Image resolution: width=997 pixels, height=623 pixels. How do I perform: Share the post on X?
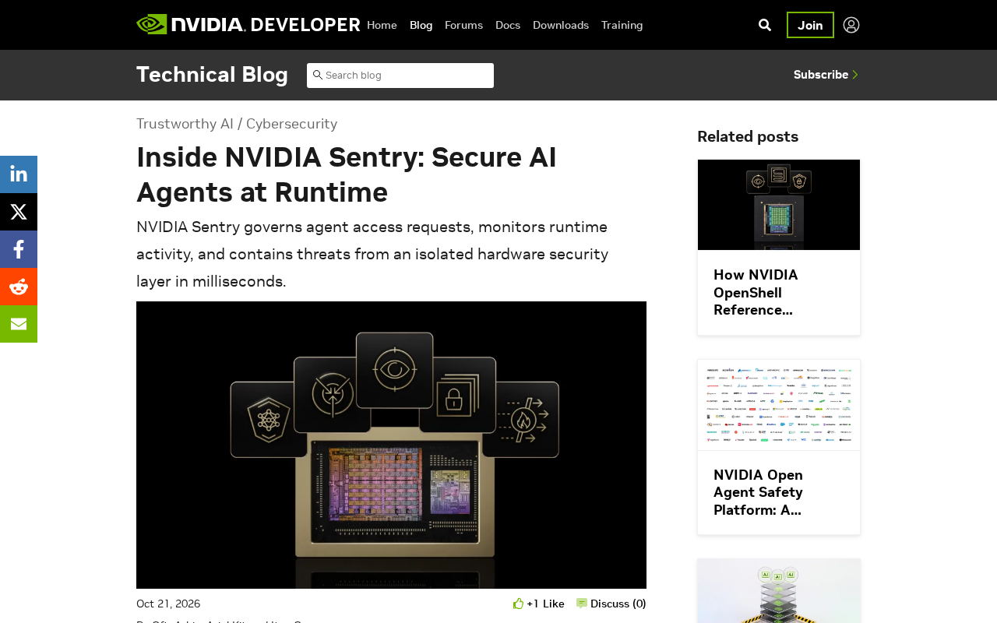pyautogui.click(x=19, y=212)
